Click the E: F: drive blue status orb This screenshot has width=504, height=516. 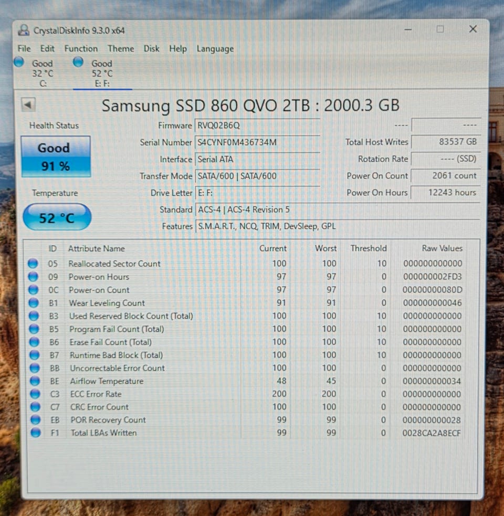[x=78, y=62]
